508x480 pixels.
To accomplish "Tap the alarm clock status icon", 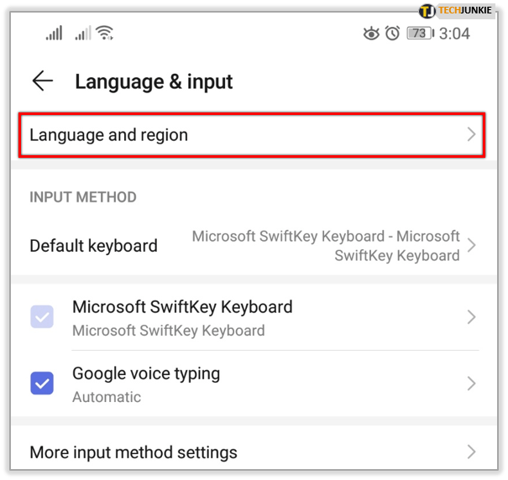I will 392,33.
